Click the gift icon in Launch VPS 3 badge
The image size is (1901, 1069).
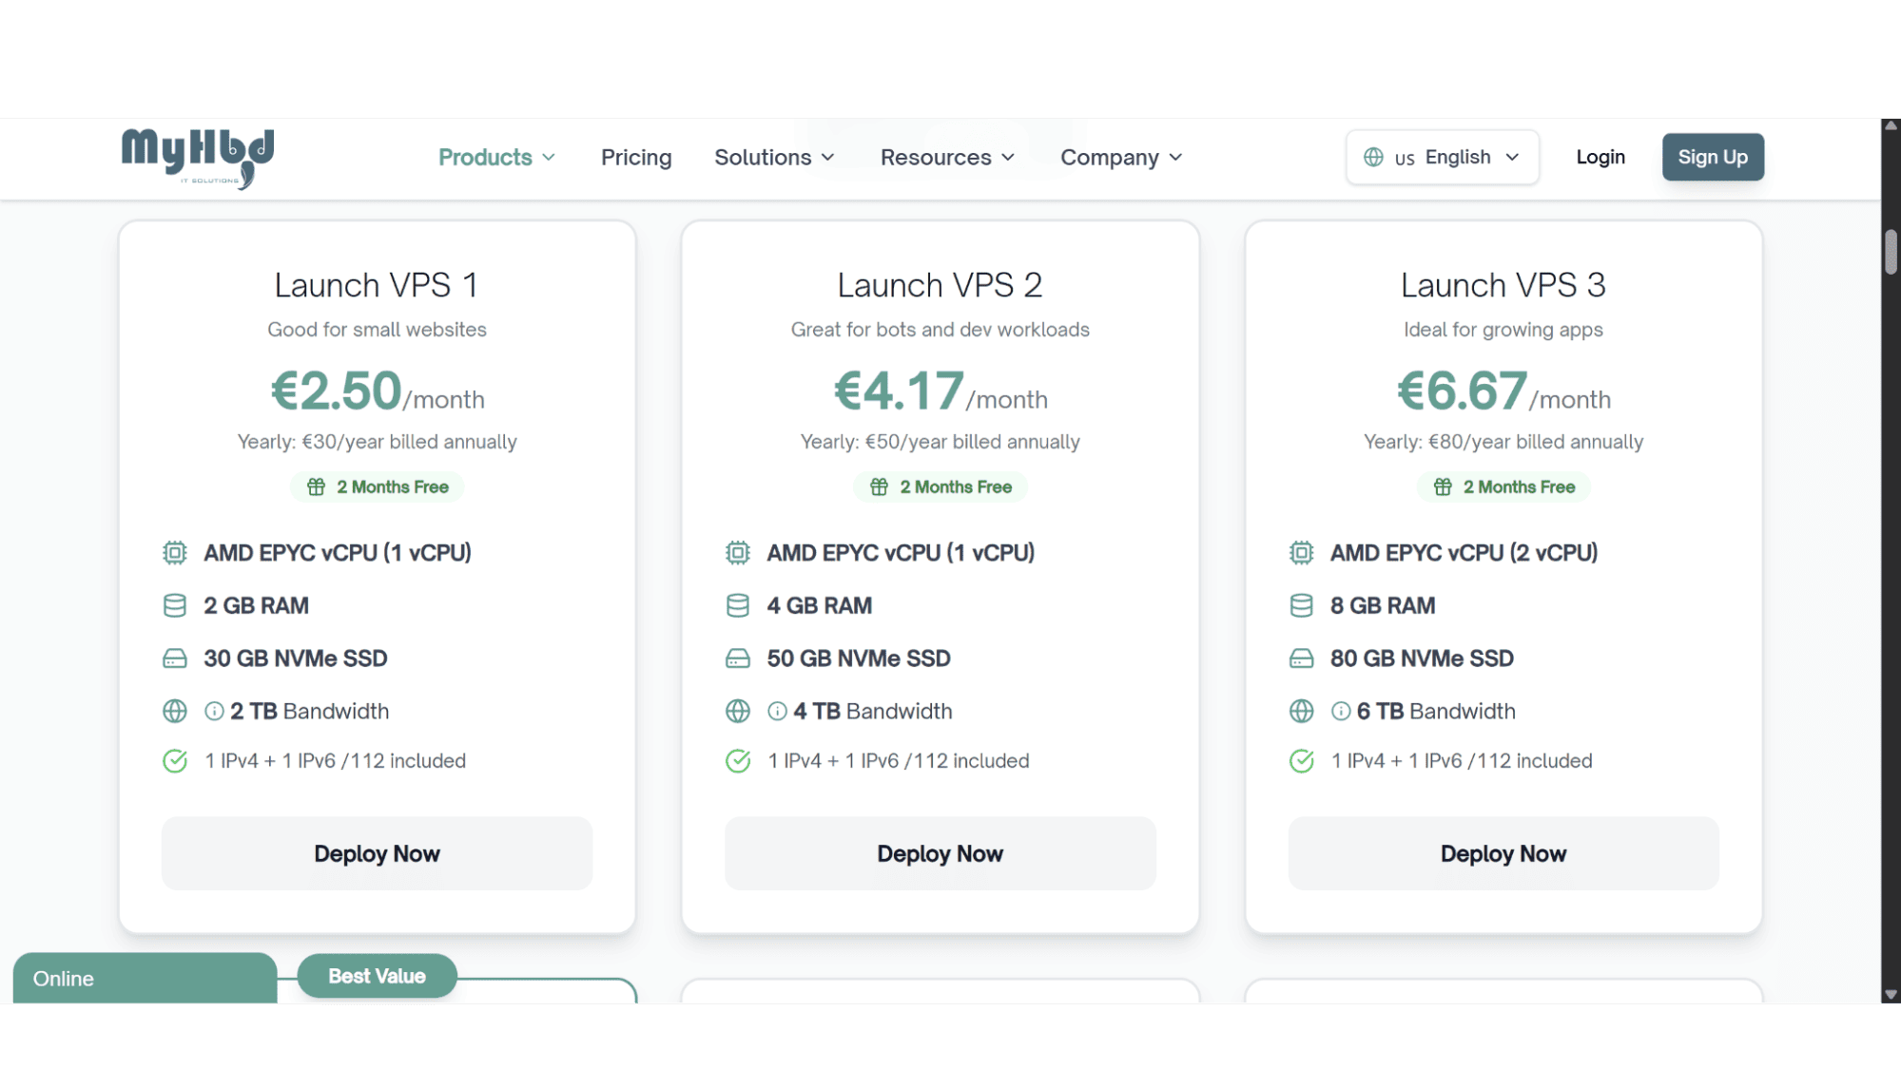point(1444,487)
